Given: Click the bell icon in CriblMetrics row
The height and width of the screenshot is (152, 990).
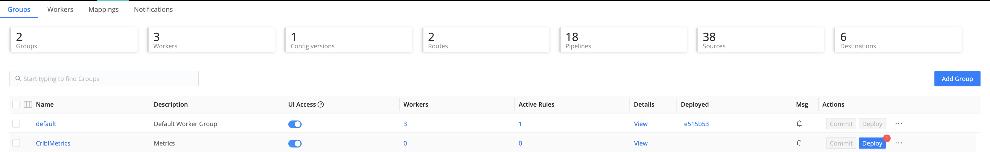Looking at the screenshot, I should [x=799, y=143].
